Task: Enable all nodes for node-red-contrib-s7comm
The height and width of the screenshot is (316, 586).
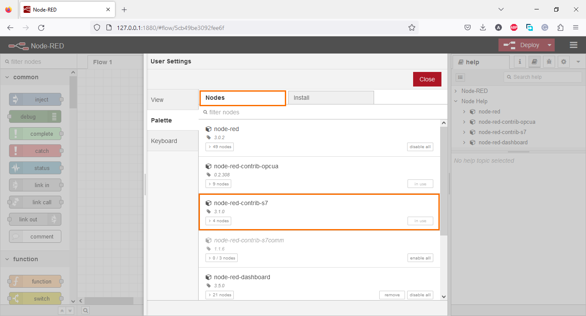Action: click(x=420, y=258)
